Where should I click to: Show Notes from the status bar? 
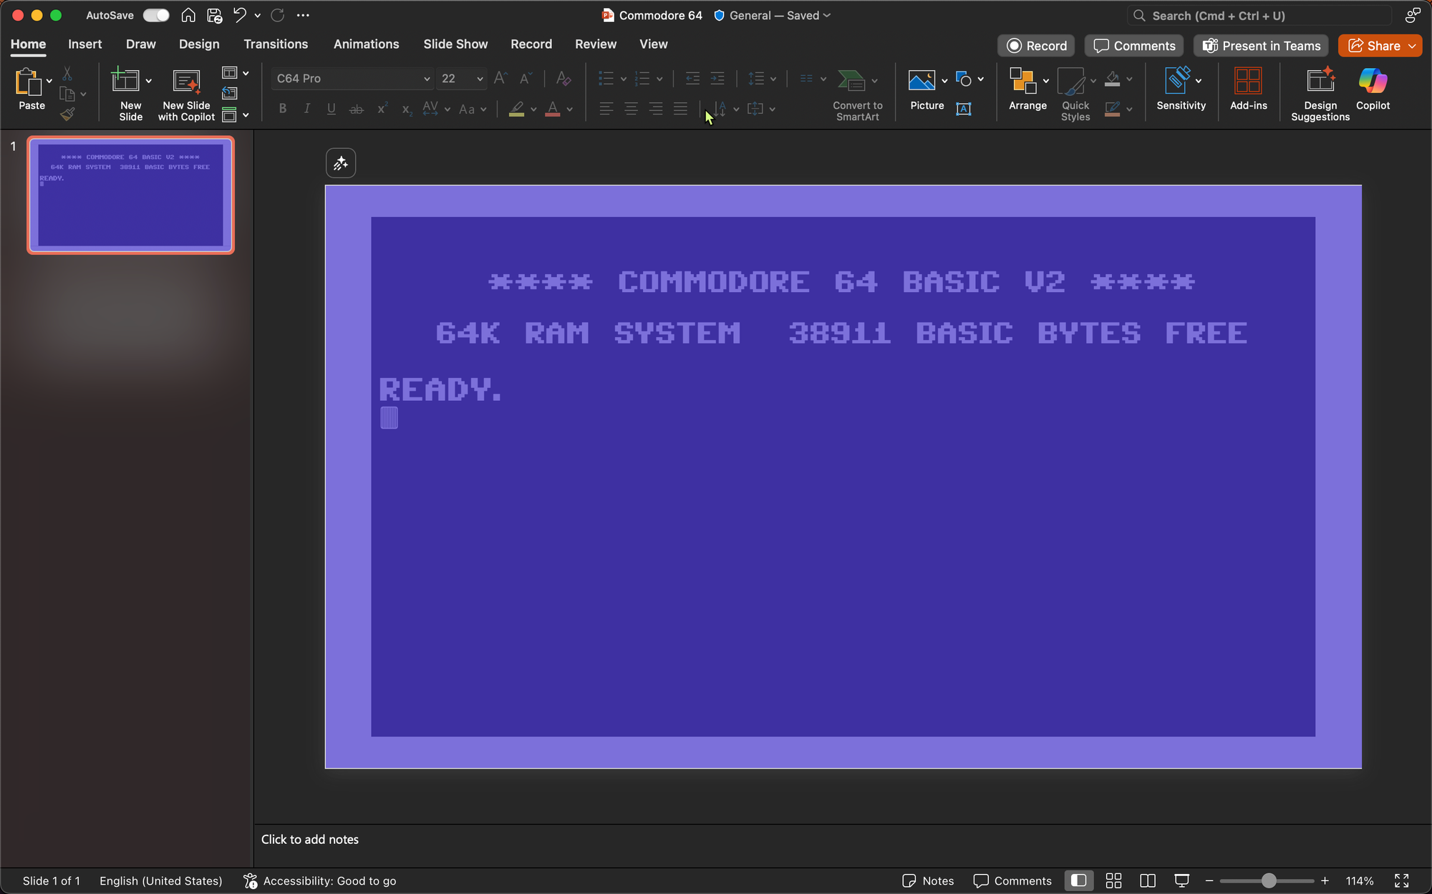click(928, 881)
